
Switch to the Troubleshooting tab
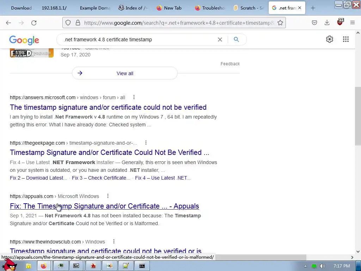pyautogui.click(x=210, y=8)
